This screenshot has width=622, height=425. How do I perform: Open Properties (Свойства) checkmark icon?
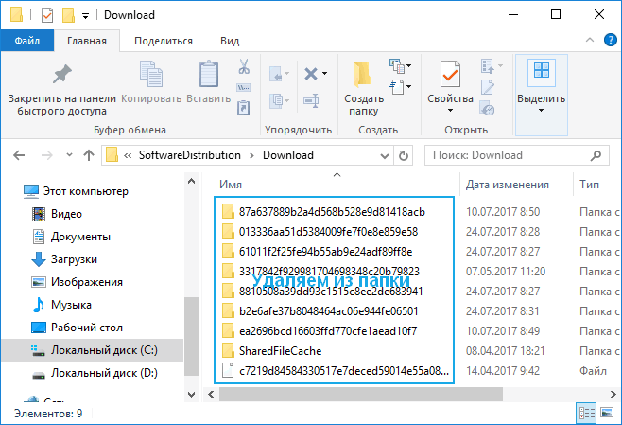(450, 75)
